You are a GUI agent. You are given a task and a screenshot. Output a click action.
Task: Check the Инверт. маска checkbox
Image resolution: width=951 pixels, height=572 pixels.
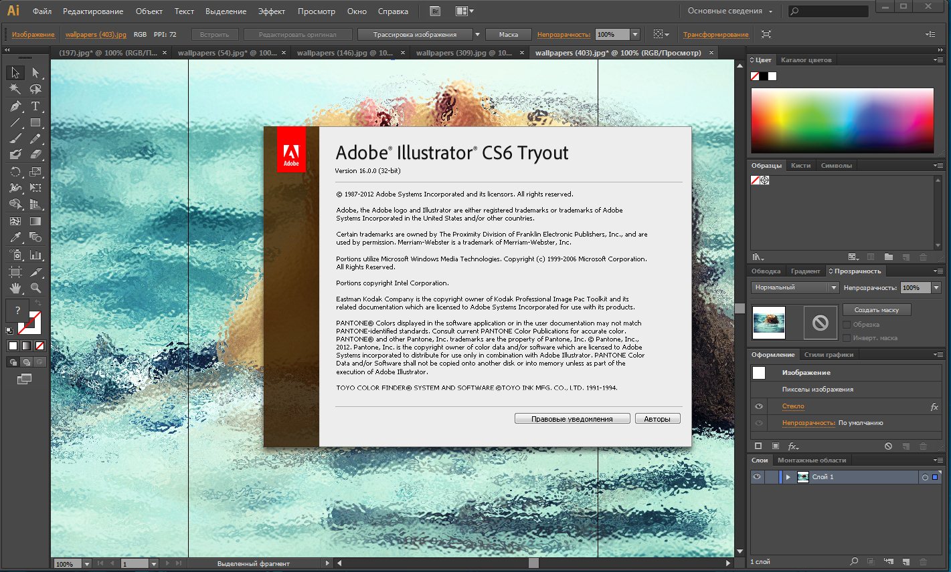click(847, 338)
